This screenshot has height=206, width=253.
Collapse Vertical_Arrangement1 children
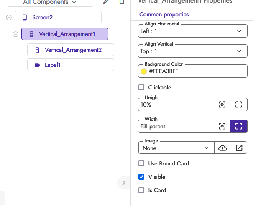tap(15, 34)
